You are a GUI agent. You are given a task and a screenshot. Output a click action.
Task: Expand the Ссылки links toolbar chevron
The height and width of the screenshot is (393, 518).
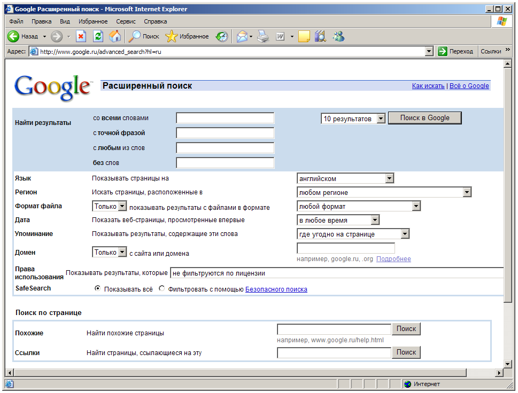coord(508,50)
